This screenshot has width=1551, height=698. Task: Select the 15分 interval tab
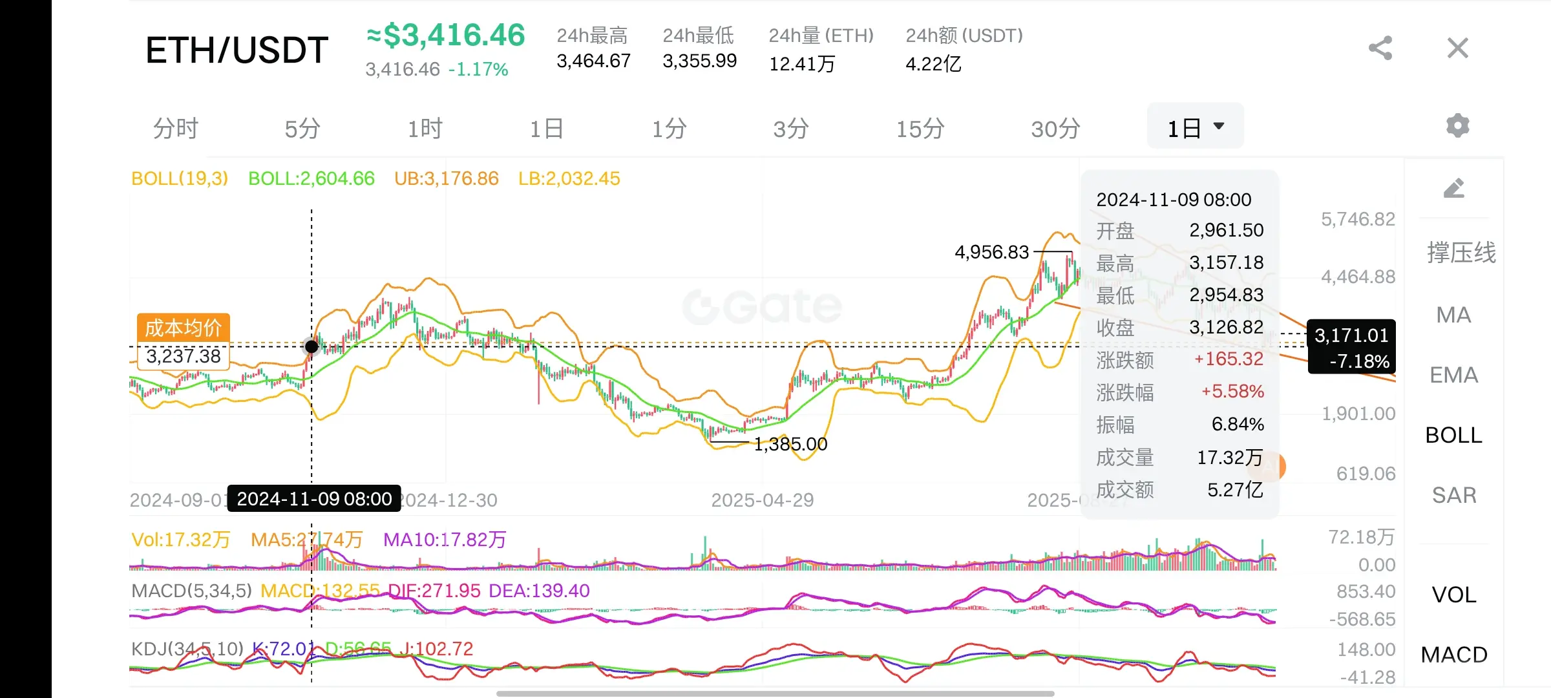(x=920, y=129)
